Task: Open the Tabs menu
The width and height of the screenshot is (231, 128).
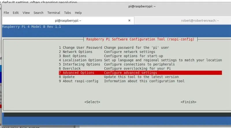Action: (68, 13)
